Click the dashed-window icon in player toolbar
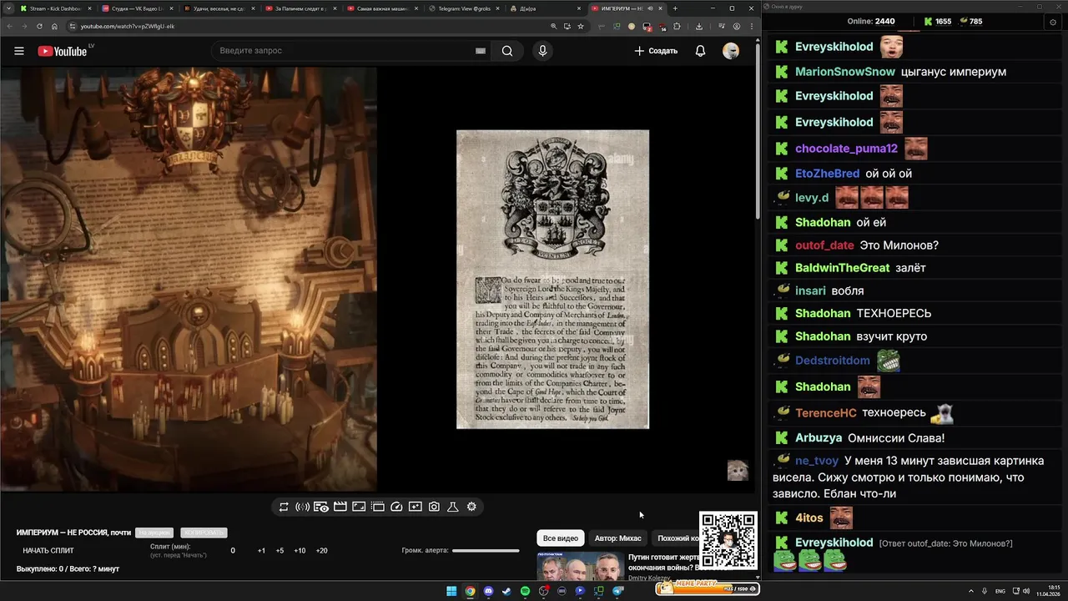Viewport: 1068px width, 601px height. click(x=378, y=507)
